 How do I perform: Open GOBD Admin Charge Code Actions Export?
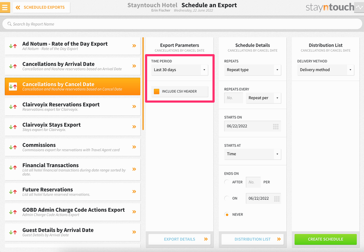tap(72, 212)
